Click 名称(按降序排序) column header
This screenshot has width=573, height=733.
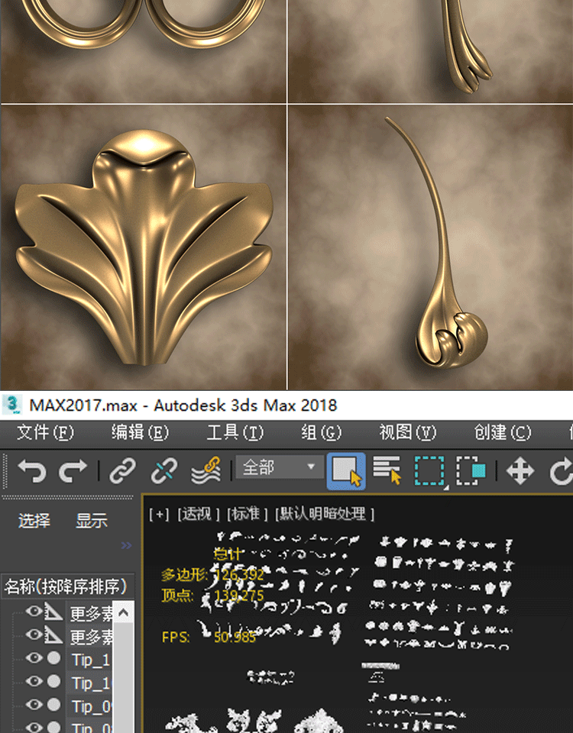[66, 586]
